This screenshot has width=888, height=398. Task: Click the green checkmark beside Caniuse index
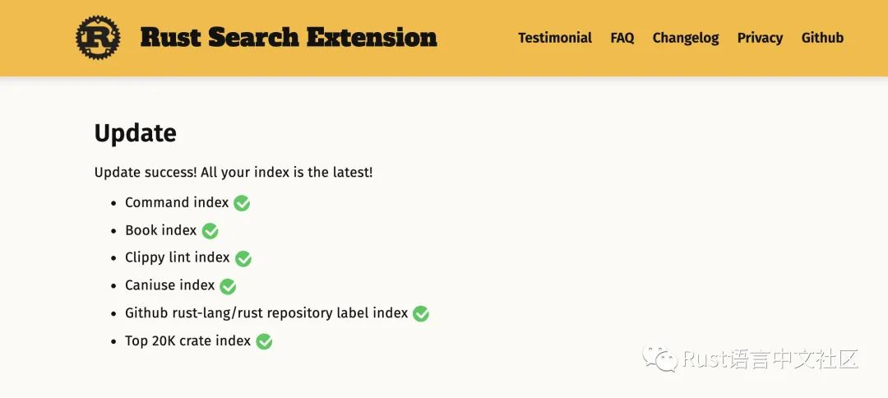pos(228,286)
